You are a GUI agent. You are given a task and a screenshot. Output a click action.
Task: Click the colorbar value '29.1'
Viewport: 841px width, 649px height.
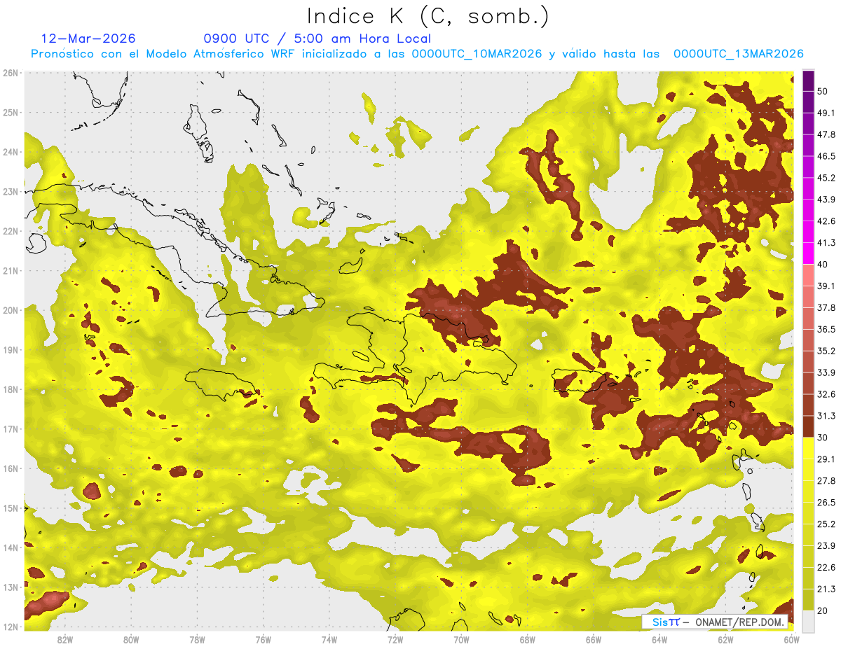pos(826,459)
